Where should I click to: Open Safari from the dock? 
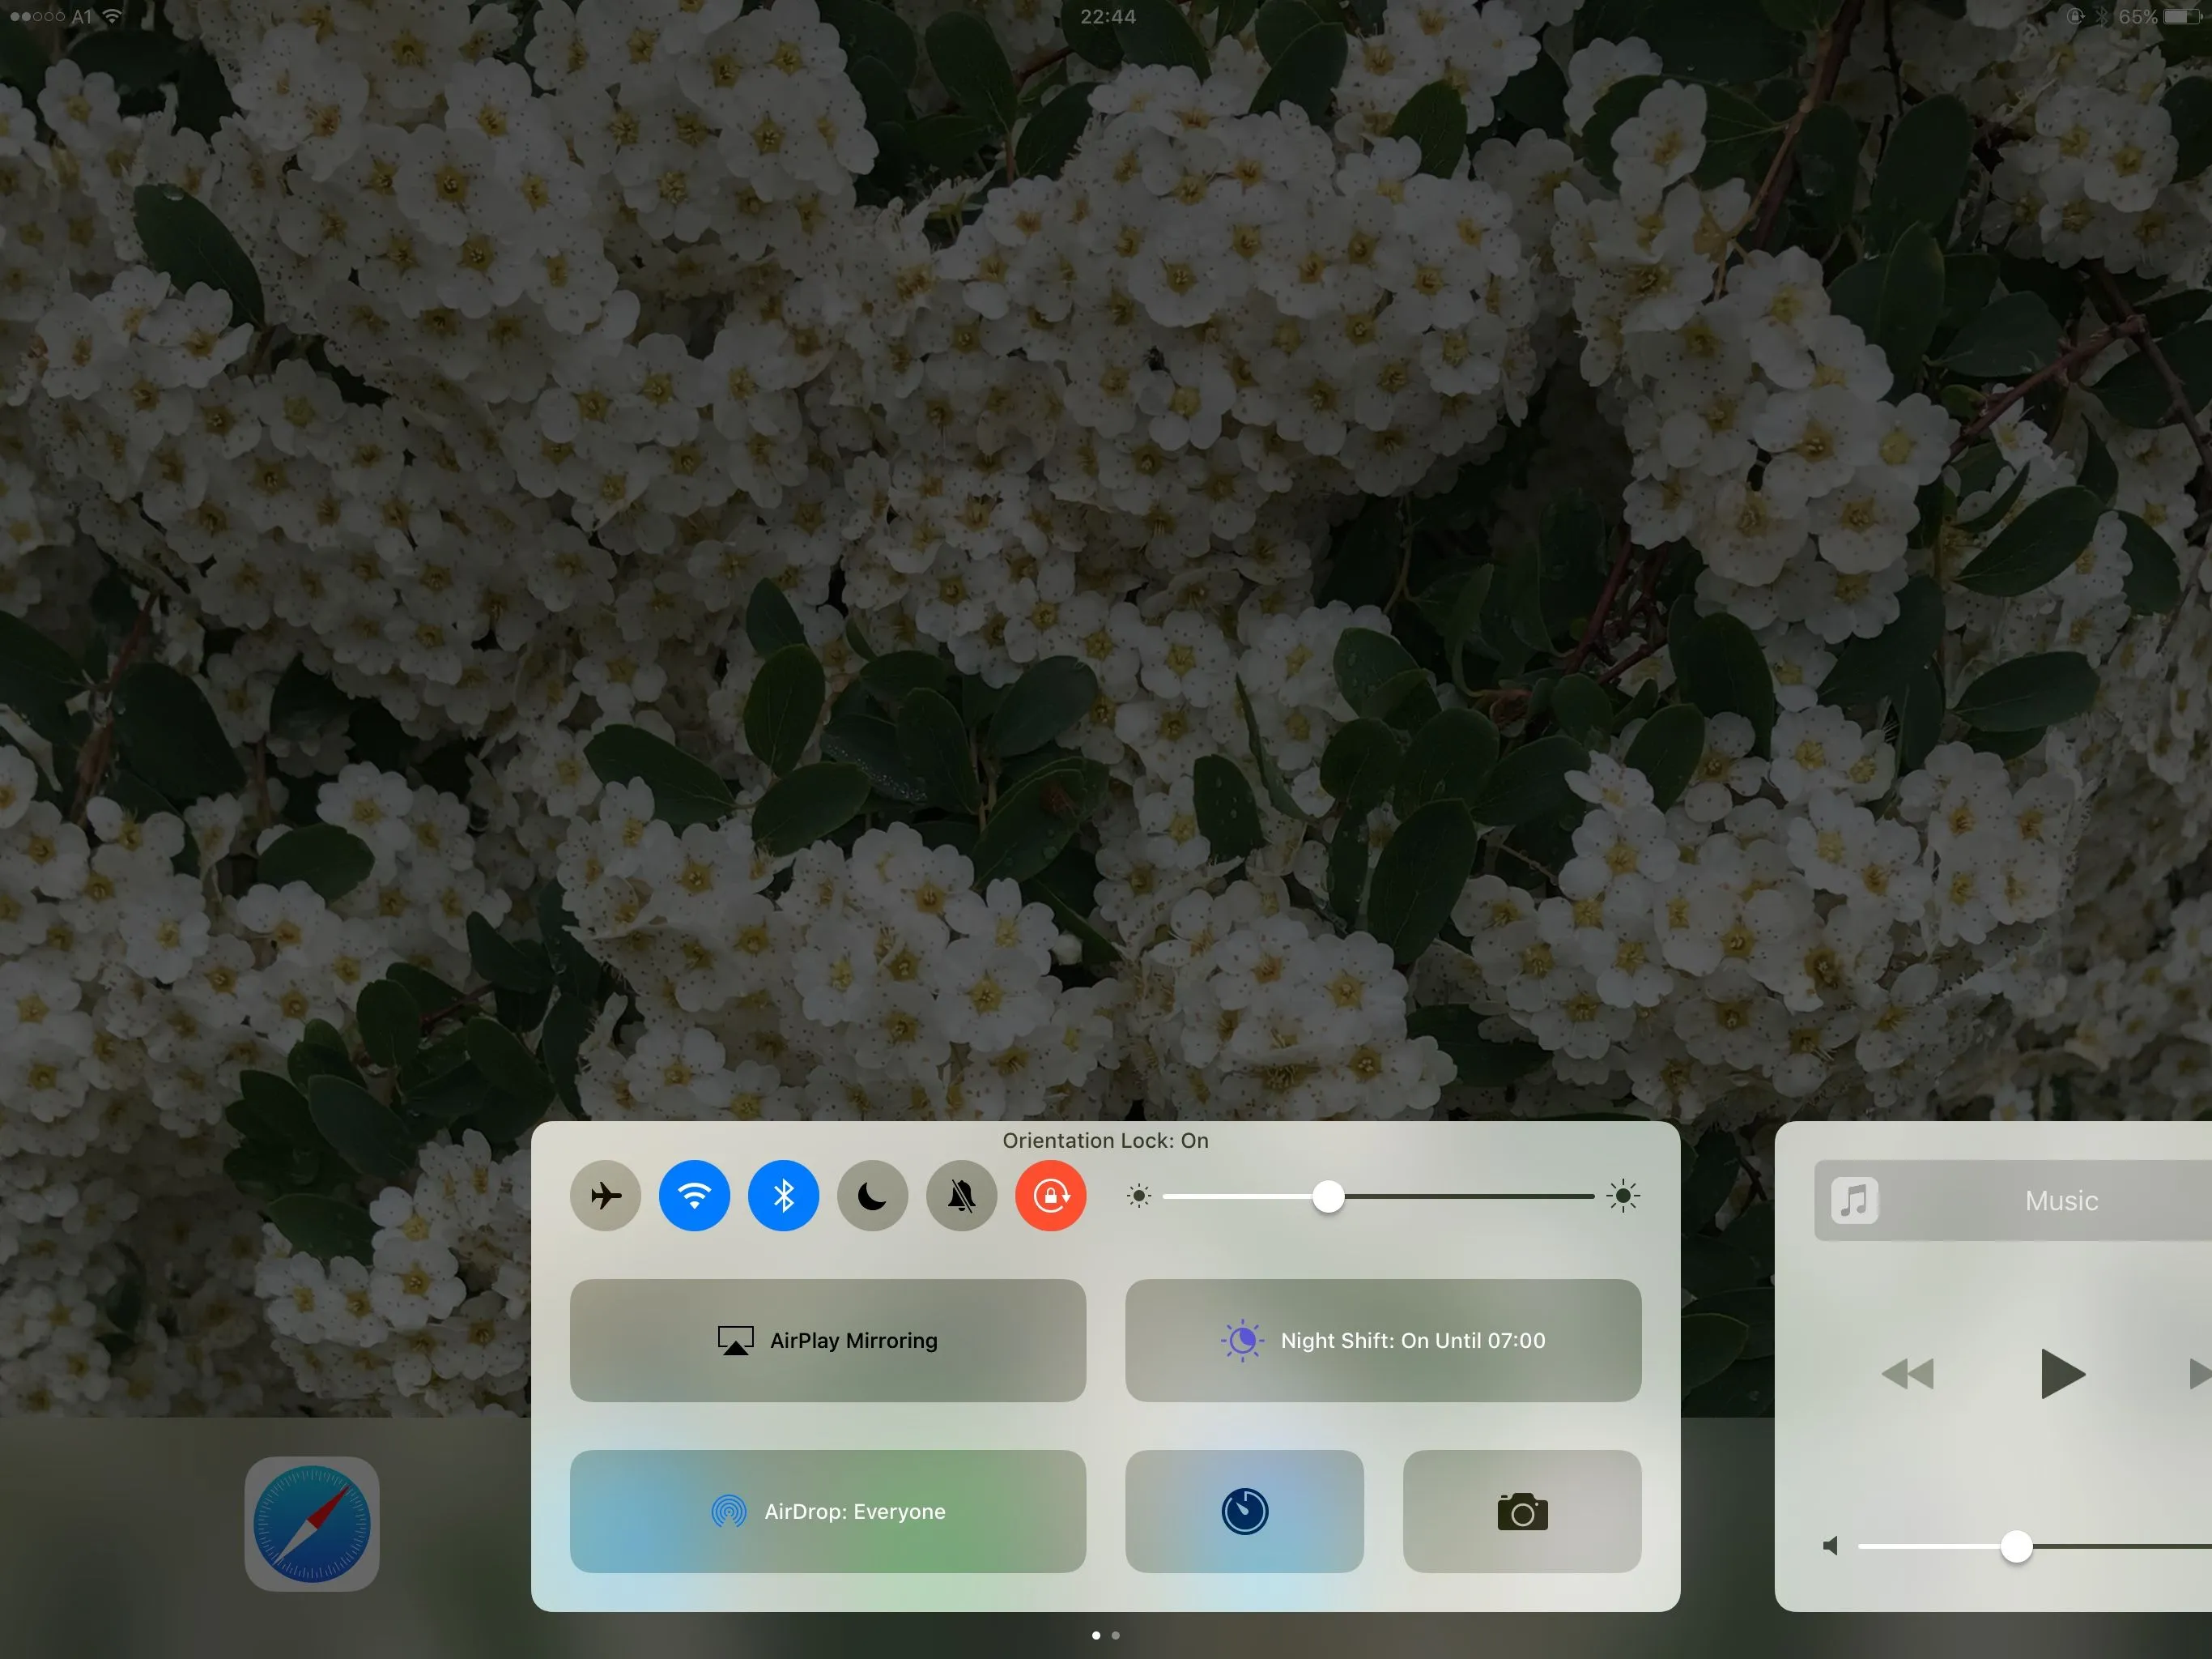(x=312, y=1523)
